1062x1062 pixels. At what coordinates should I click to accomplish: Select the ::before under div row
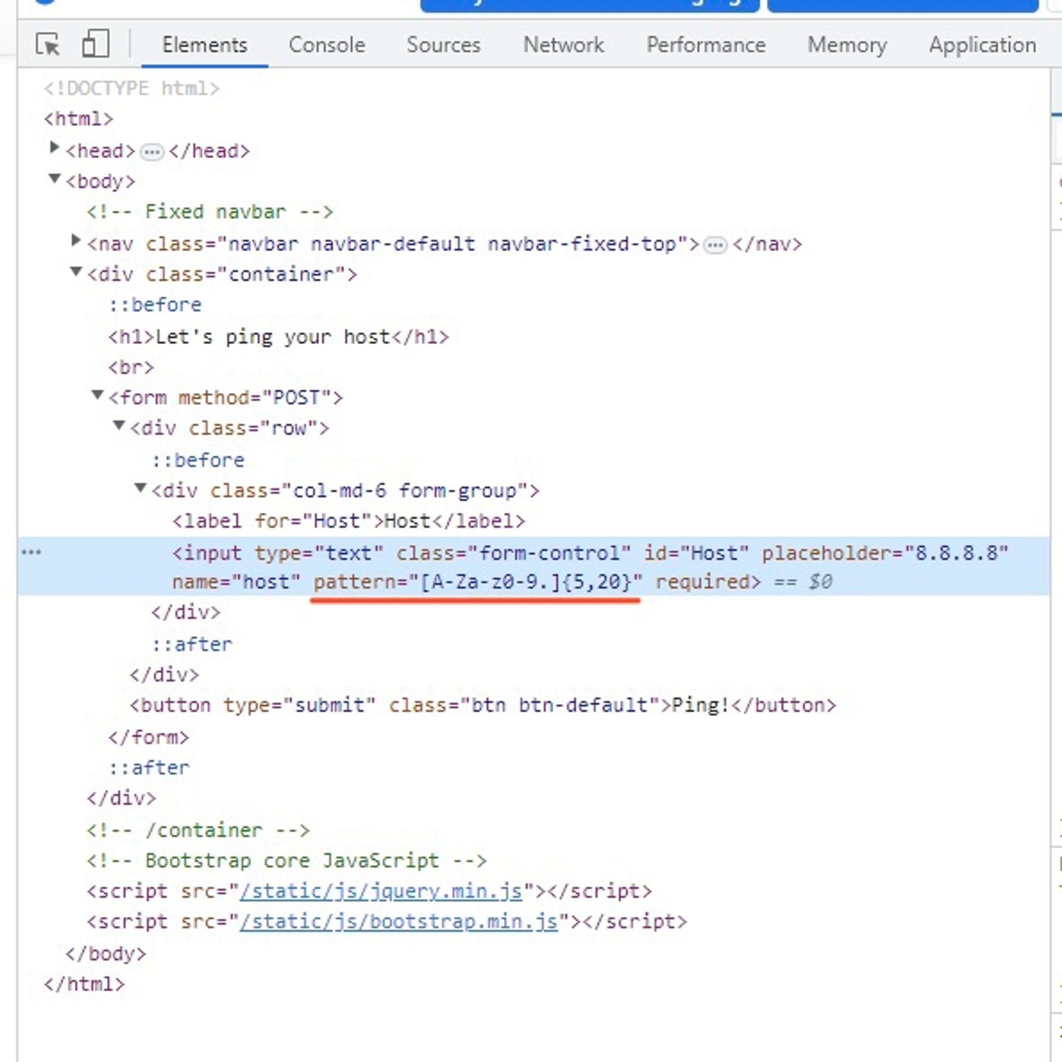coord(198,460)
